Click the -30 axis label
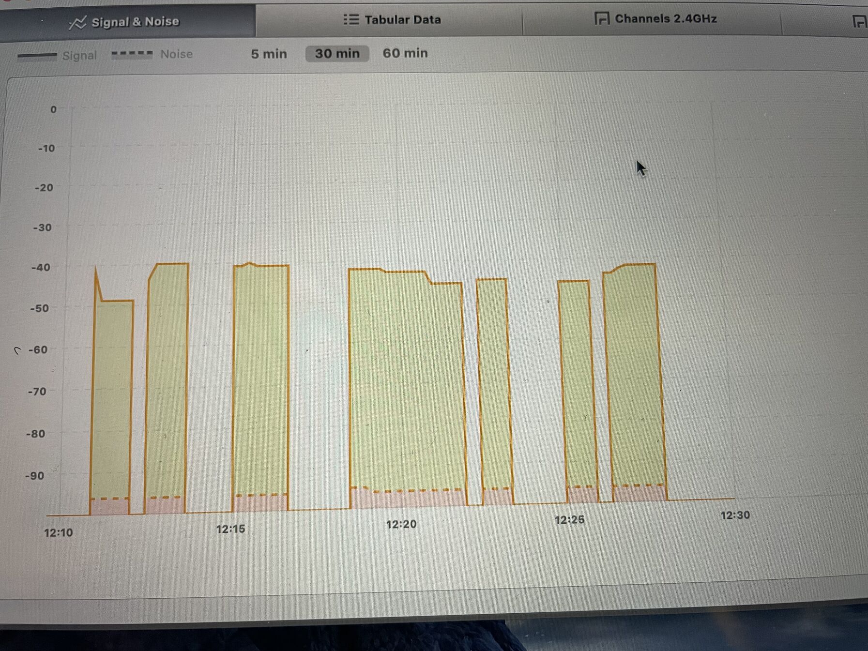Viewport: 868px width, 651px height. pyautogui.click(x=42, y=227)
